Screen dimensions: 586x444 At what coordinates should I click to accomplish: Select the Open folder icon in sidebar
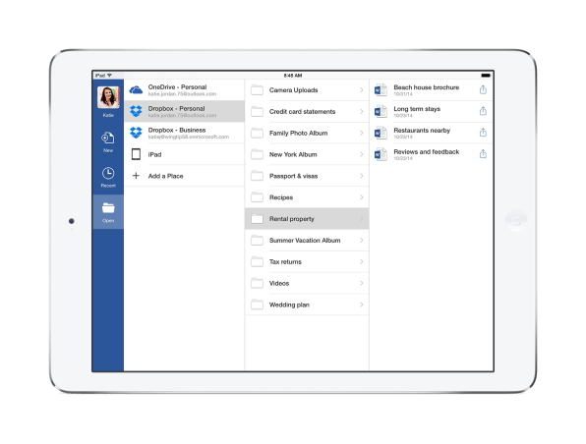(108, 208)
